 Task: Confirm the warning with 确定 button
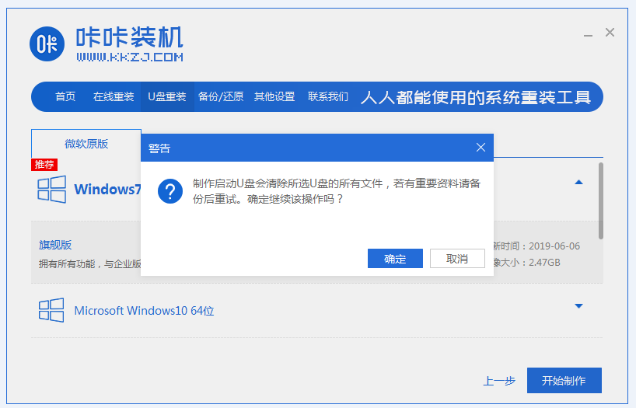(395, 259)
